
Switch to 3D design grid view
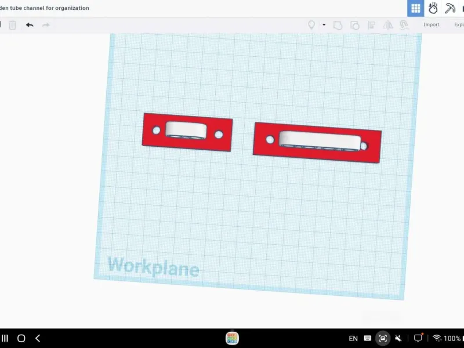pyautogui.click(x=415, y=8)
